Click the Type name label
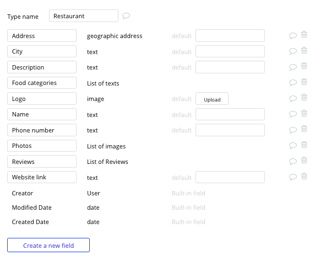320x266 pixels. click(23, 17)
